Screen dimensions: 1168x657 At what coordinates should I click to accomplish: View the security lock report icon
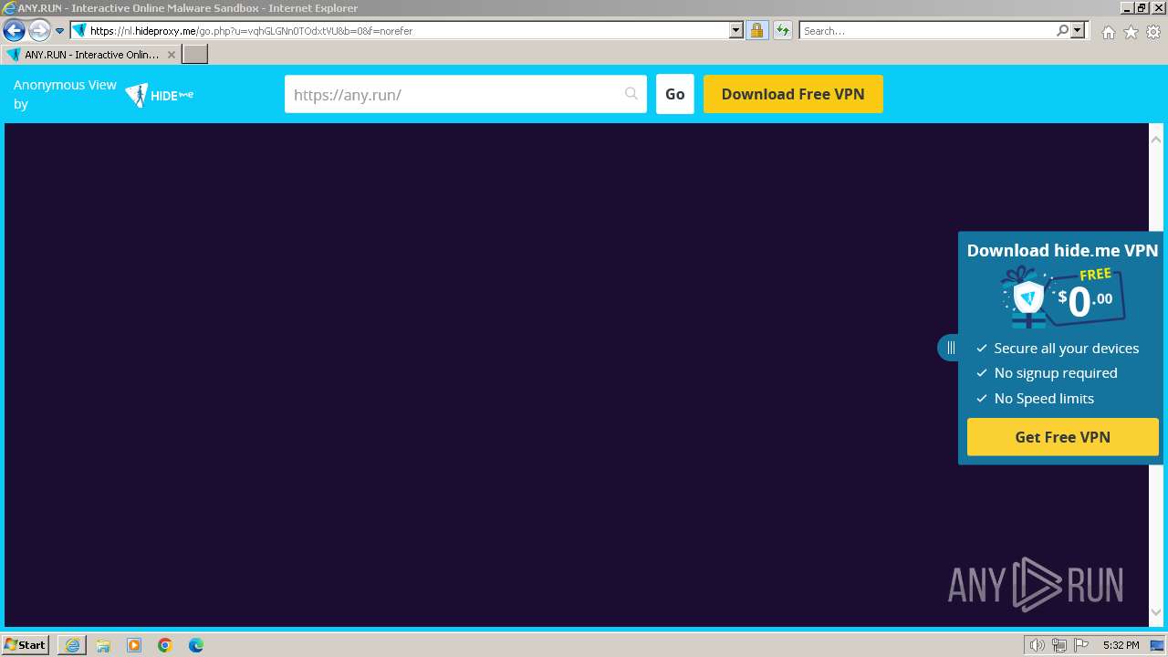pos(756,30)
